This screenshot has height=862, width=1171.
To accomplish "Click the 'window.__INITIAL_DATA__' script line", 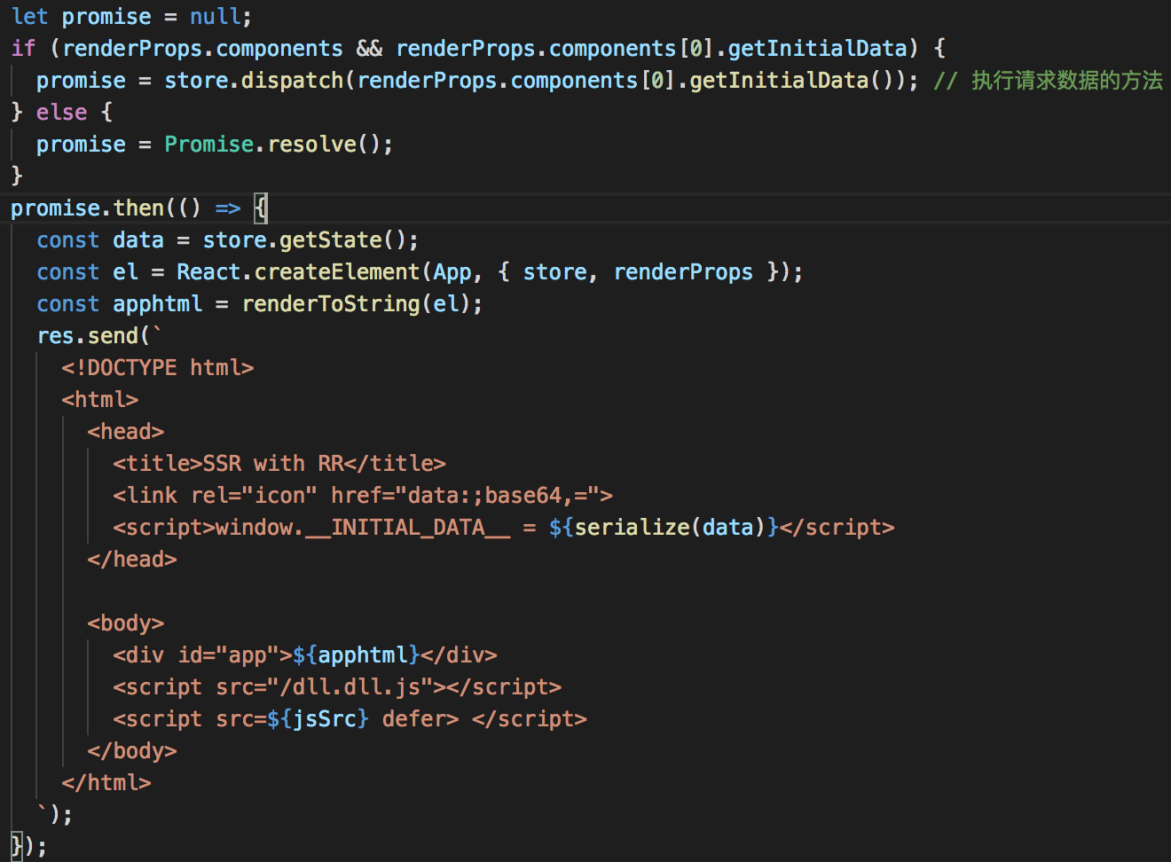I will (504, 528).
